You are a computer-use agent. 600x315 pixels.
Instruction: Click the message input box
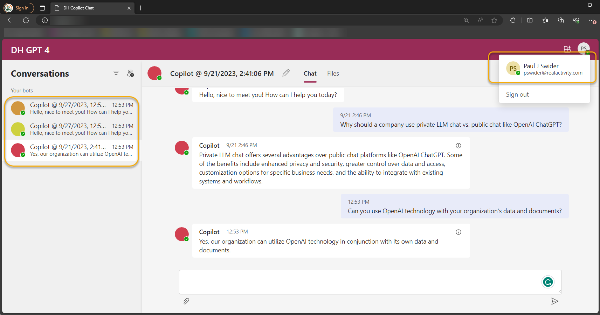pyautogui.click(x=370, y=282)
